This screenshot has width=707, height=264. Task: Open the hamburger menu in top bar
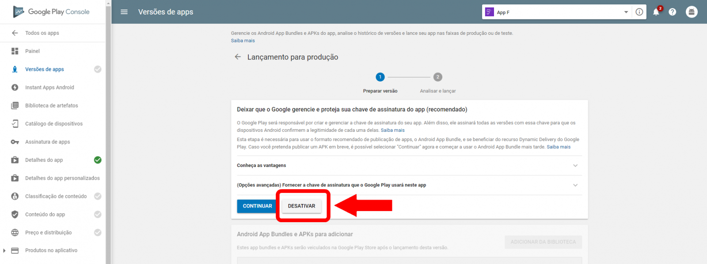[x=124, y=12]
